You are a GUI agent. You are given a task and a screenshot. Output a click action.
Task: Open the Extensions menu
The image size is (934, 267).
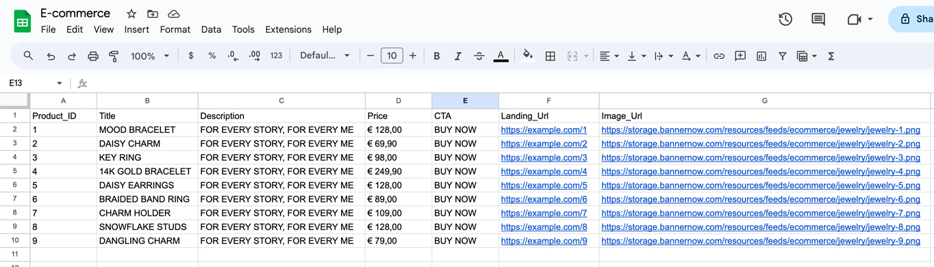[288, 29]
